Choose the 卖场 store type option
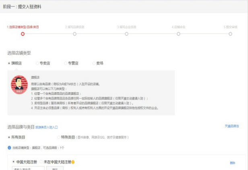The height and width of the screenshot is (170, 248). click(x=94, y=63)
